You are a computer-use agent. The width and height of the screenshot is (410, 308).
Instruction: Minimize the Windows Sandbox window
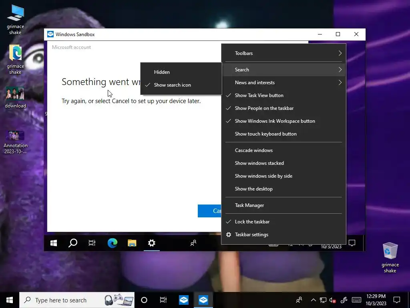(320, 34)
